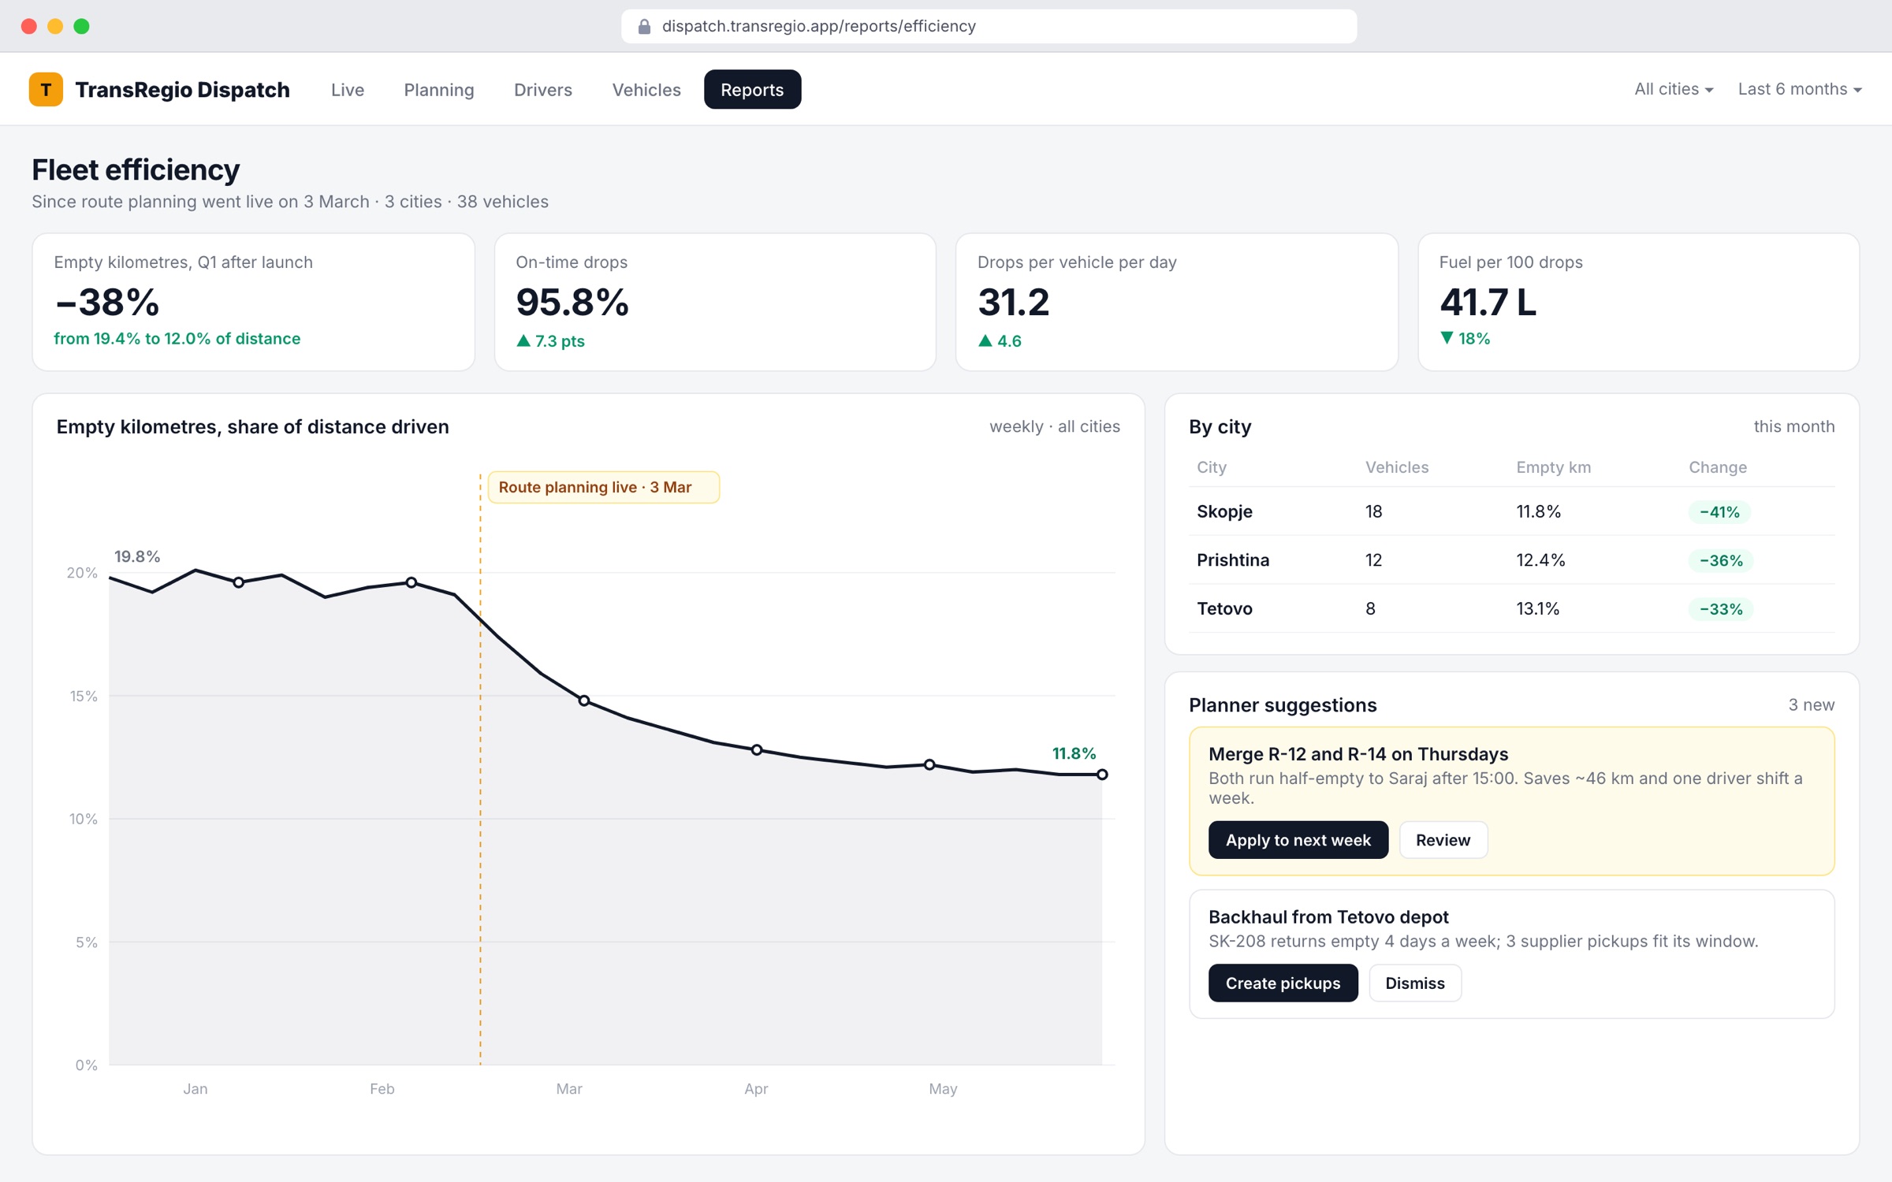Switch to the Planning tab
This screenshot has height=1182, width=1892.
[439, 90]
